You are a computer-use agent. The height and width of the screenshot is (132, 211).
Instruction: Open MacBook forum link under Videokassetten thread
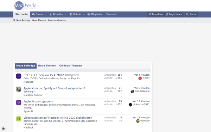tap(28, 127)
